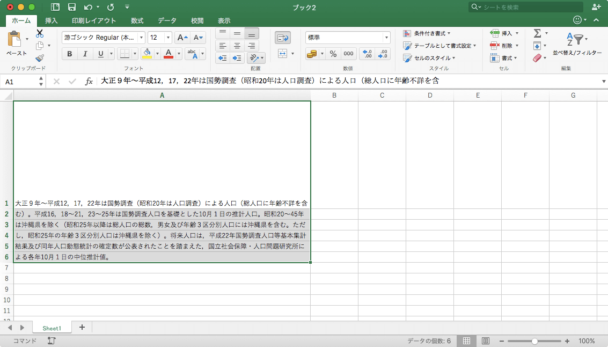Increase font size with large A icon
608x347 pixels.
182,38
